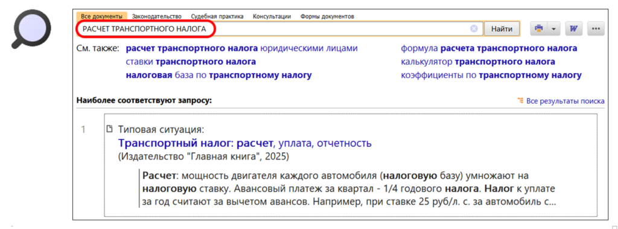Click result number 1

pyautogui.click(x=83, y=129)
